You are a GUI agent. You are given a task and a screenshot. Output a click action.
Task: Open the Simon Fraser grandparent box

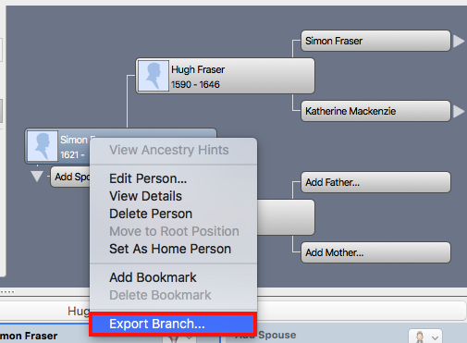point(375,41)
